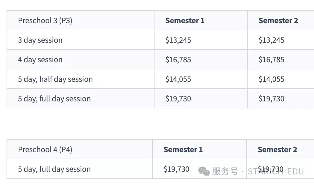Viewport: 314px width, 184px height.
Task: Click $19,730 Semester 1 in P3 table
Action: 178,99
